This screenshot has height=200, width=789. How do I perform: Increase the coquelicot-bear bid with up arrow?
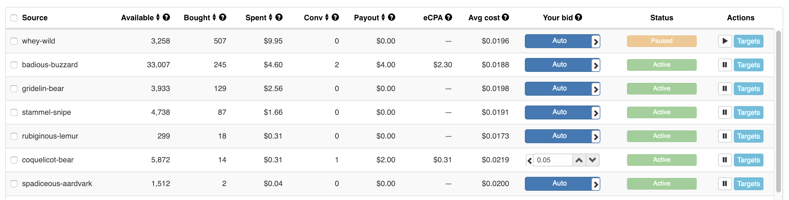pyautogui.click(x=579, y=160)
